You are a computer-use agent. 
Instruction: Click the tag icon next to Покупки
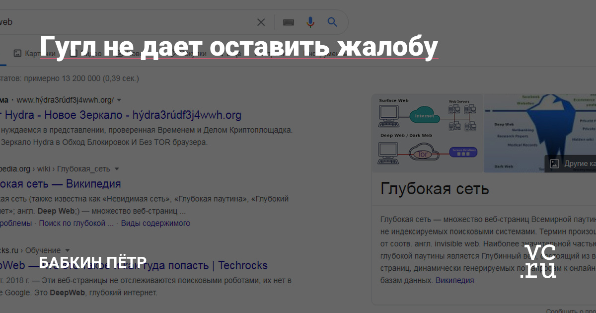[x=172, y=53]
